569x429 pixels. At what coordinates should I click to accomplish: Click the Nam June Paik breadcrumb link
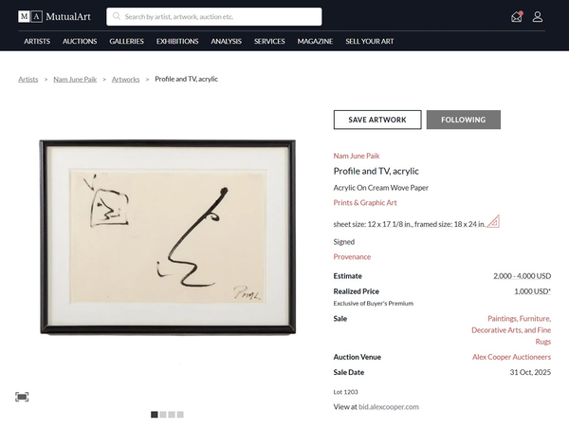(75, 79)
